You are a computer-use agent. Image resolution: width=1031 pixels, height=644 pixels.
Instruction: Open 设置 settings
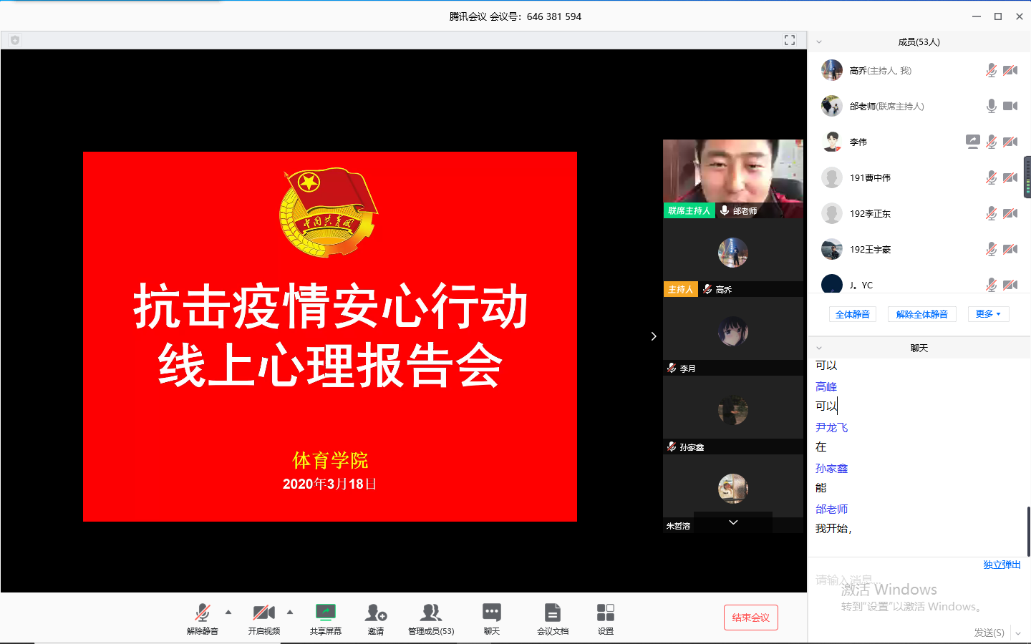(x=606, y=619)
